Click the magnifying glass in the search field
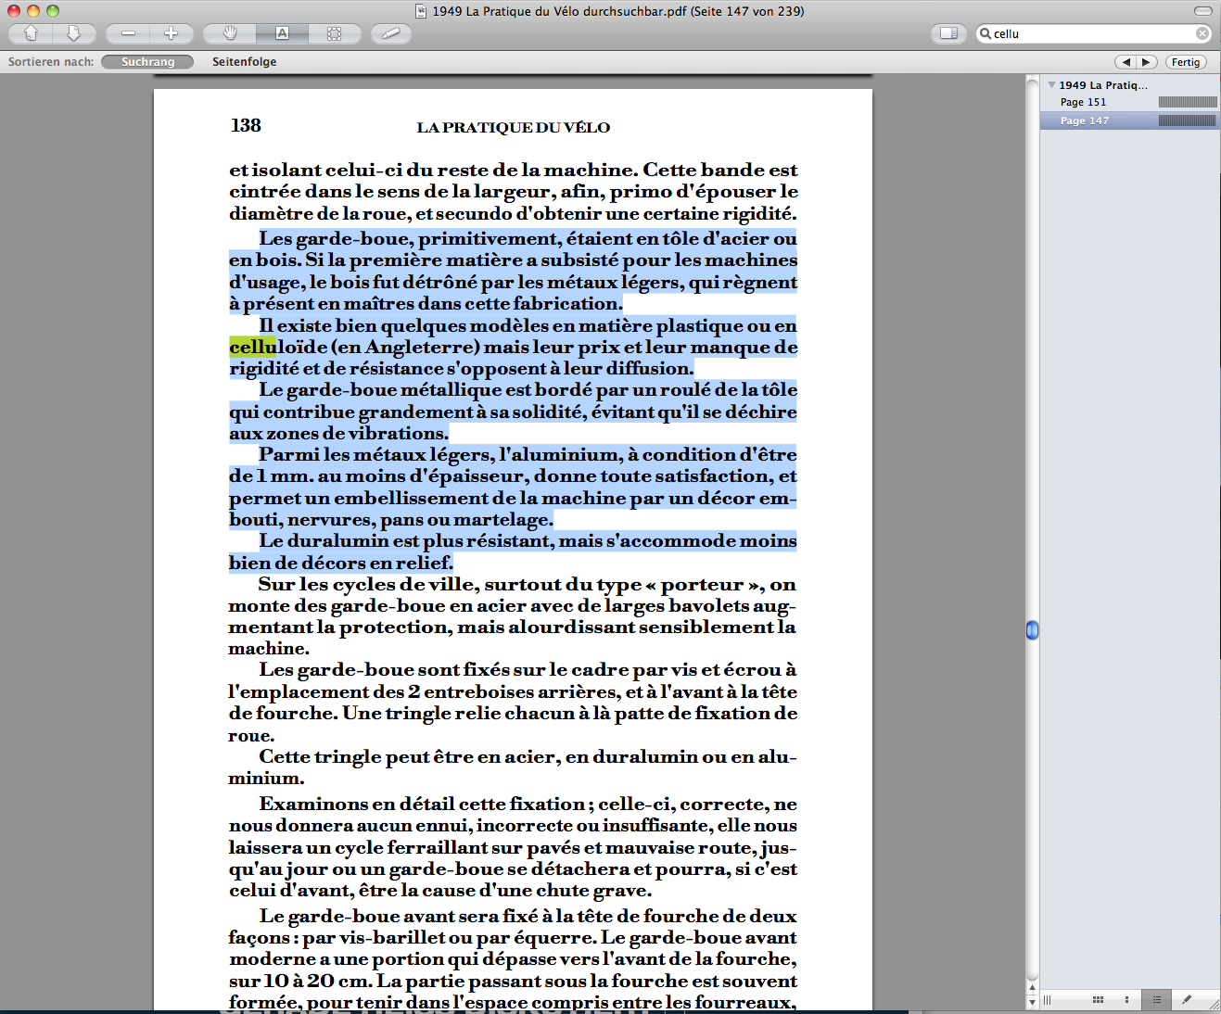1221x1014 pixels. coord(986,33)
